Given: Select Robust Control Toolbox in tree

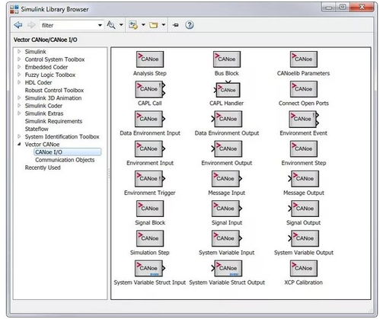Looking at the screenshot, I should click(x=54, y=91).
